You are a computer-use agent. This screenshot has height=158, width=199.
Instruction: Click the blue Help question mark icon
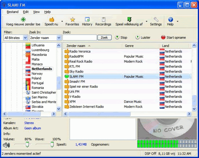pos(170,19)
